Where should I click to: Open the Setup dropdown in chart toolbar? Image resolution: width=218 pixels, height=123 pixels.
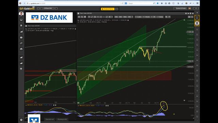pyautogui.click(x=160, y=17)
